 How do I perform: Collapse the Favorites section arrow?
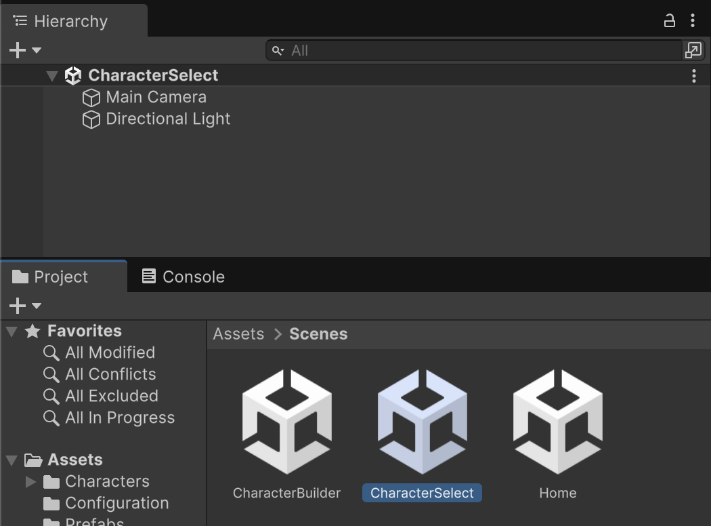pos(12,331)
